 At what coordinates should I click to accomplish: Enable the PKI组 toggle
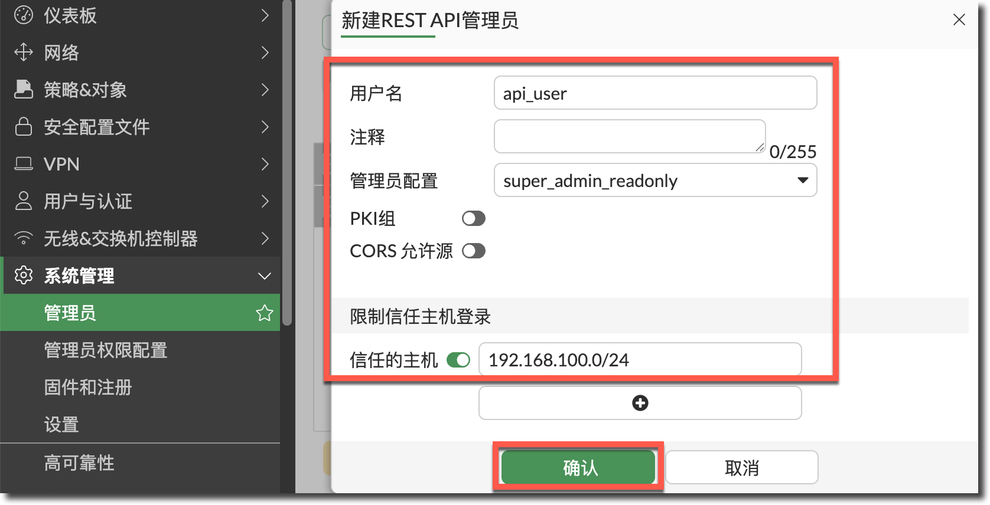click(x=473, y=219)
